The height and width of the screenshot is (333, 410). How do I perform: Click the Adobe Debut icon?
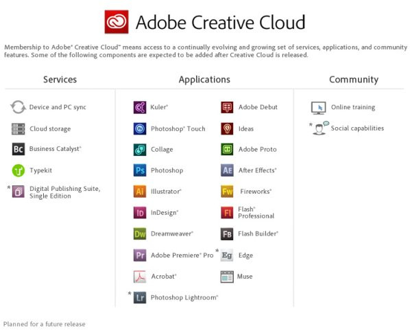pos(227,107)
